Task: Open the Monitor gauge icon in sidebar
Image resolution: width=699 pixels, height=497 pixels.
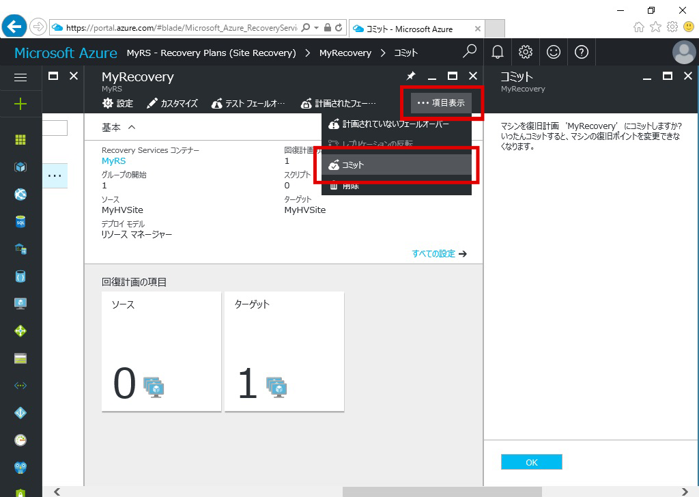Action: [20, 440]
